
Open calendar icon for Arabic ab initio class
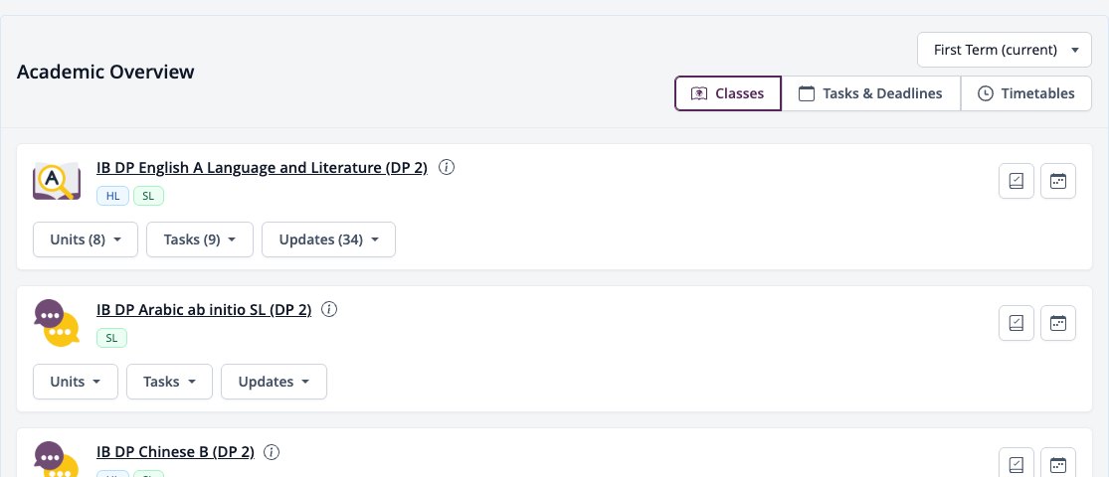tap(1058, 323)
